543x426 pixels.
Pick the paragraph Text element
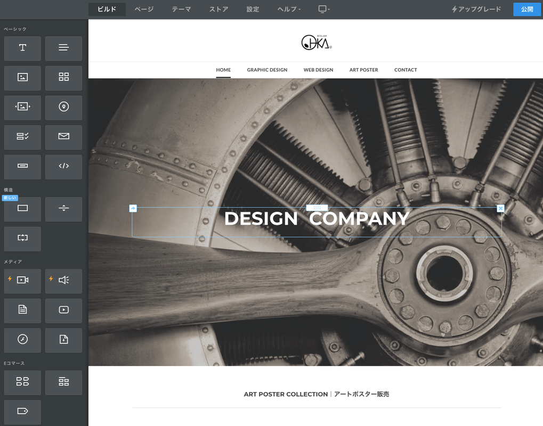pyautogui.click(x=64, y=48)
